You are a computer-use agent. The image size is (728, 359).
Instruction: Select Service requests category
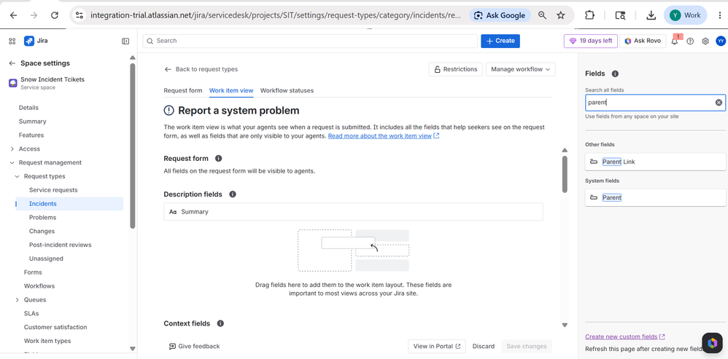pos(53,190)
